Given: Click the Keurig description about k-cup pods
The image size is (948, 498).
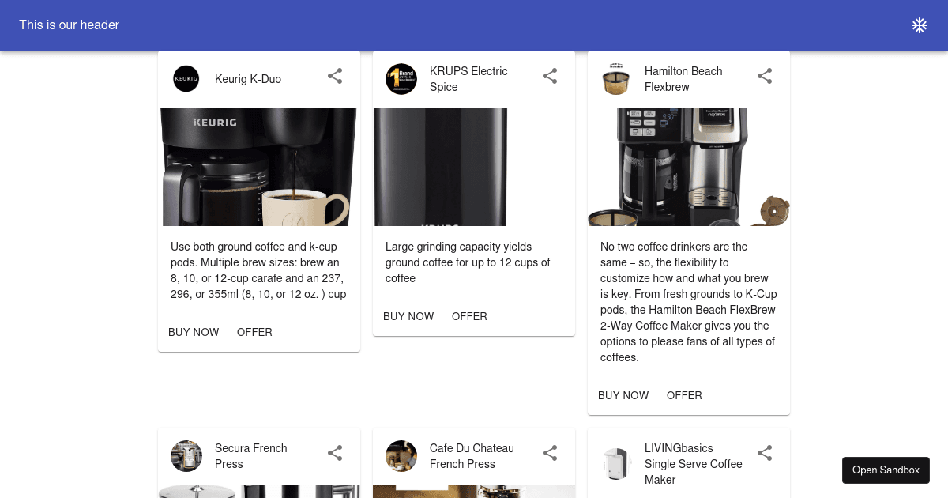Looking at the screenshot, I should pos(259,270).
